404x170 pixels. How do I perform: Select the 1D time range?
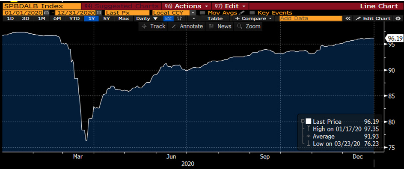(10, 18)
